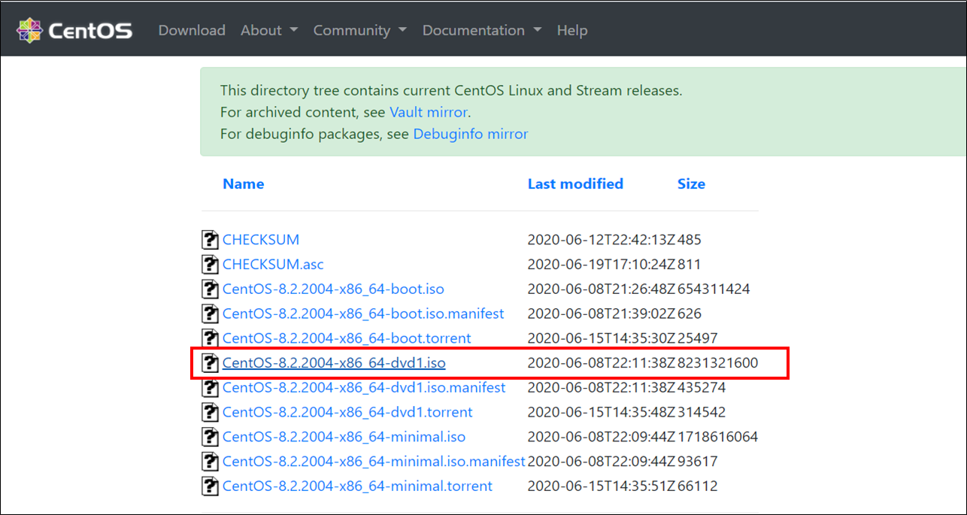Open the CHECKSUM file link
The image size is (967, 515).
point(261,240)
